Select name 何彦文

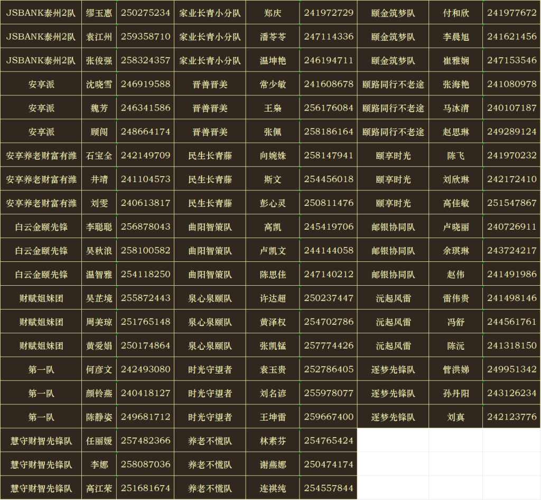[x=99, y=369]
